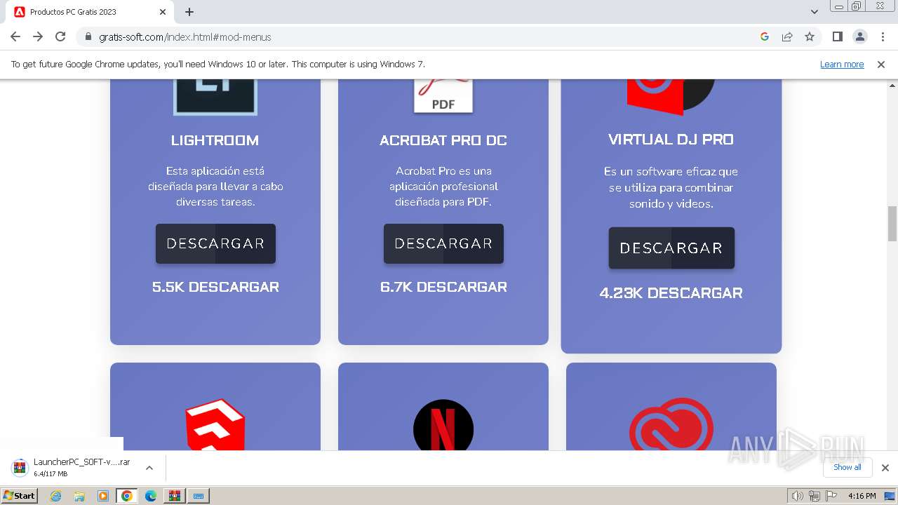Click the page vertical scrollbar thumb
Image resolution: width=898 pixels, height=505 pixels.
point(892,224)
